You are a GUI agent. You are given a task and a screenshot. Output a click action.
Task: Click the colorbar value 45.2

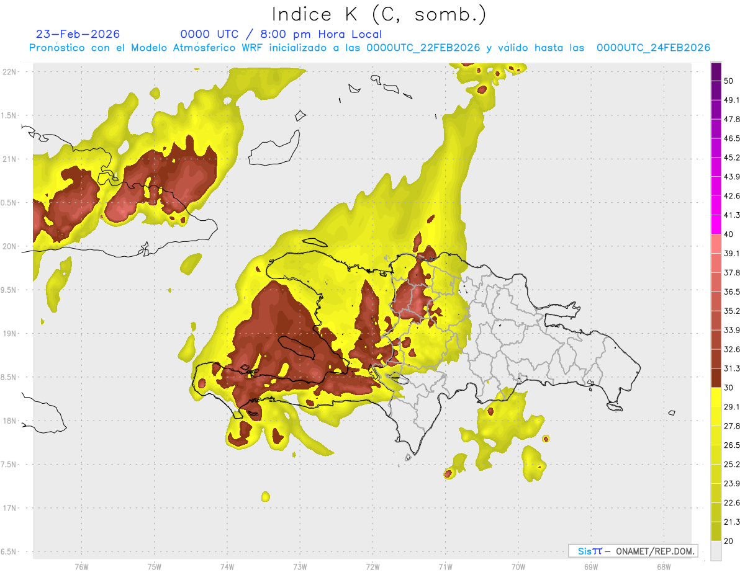tap(733, 158)
